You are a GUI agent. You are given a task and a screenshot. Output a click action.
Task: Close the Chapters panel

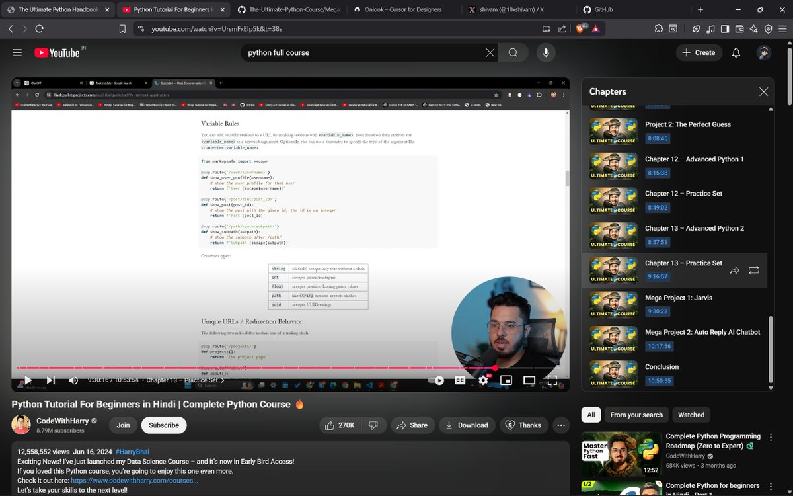(x=763, y=92)
